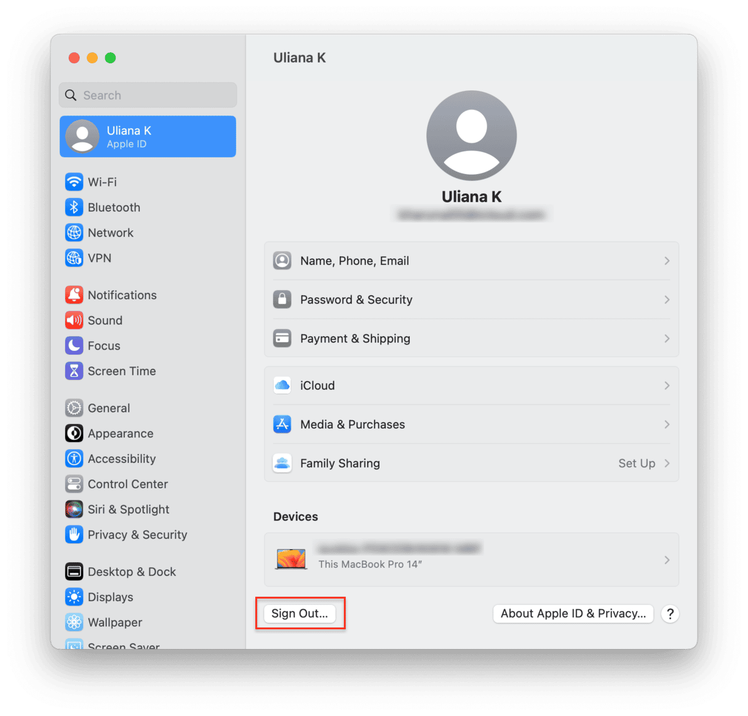The width and height of the screenshot is (748, 716).
Task: Click the Focus label text
Action: 104,345
